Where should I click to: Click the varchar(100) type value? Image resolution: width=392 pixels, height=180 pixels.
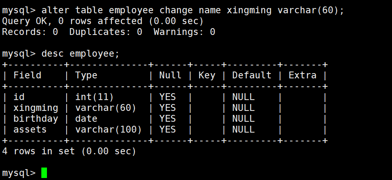click(x=108, y=130)
